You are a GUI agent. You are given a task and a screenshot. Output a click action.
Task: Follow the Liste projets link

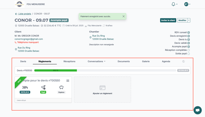[24, 14]
